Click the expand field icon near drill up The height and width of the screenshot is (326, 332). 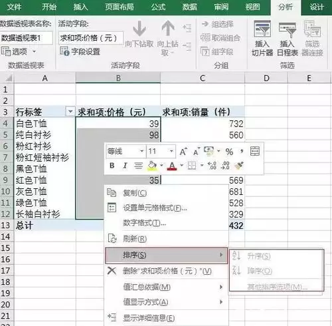click(187, 29)
